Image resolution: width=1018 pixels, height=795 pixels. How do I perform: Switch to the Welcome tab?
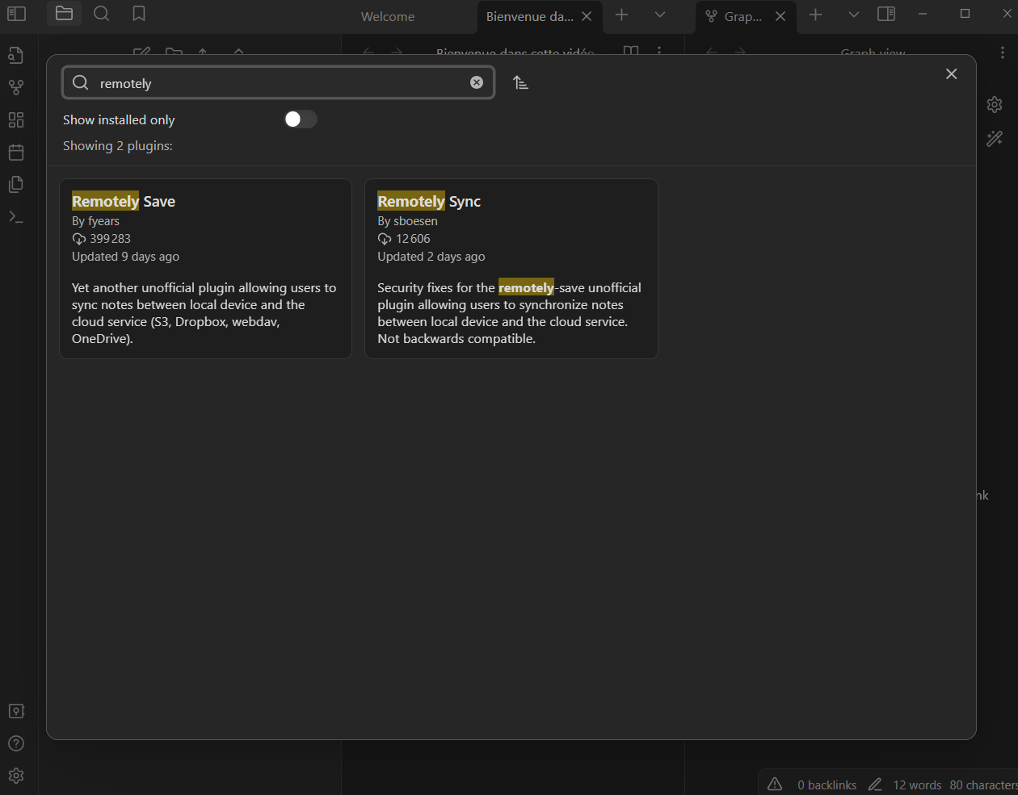[388, 16]
